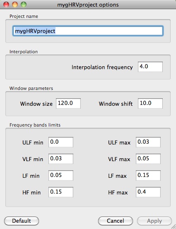Select the Interpolation frequency input box
This screenshot has width=176, height=229.
(x=150, y=67)
